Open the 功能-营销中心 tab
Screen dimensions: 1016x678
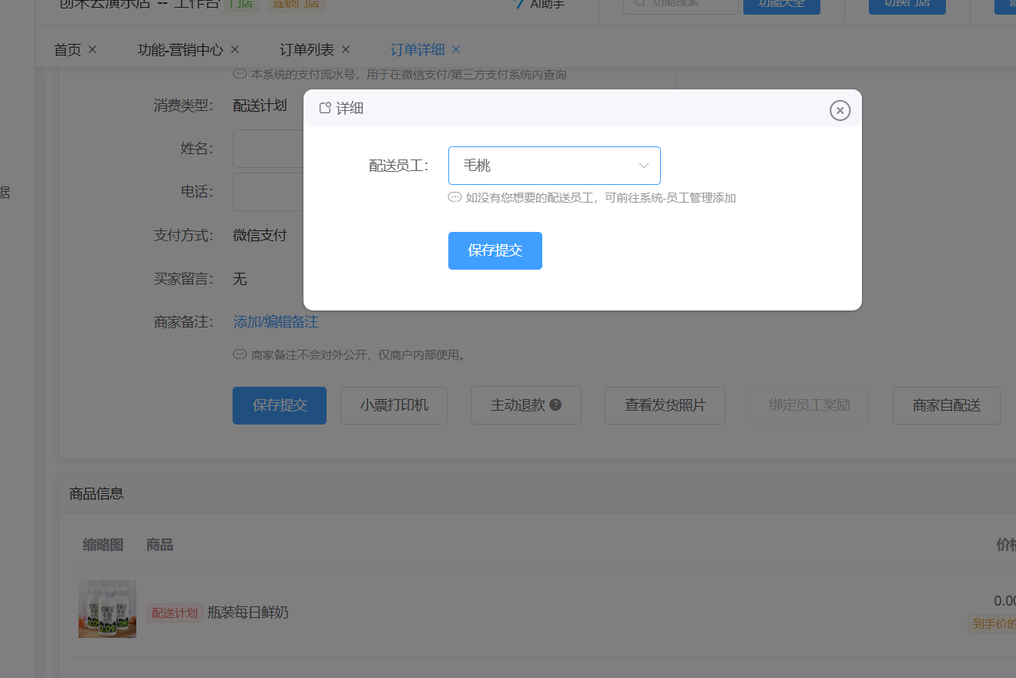tap(180, 49)
